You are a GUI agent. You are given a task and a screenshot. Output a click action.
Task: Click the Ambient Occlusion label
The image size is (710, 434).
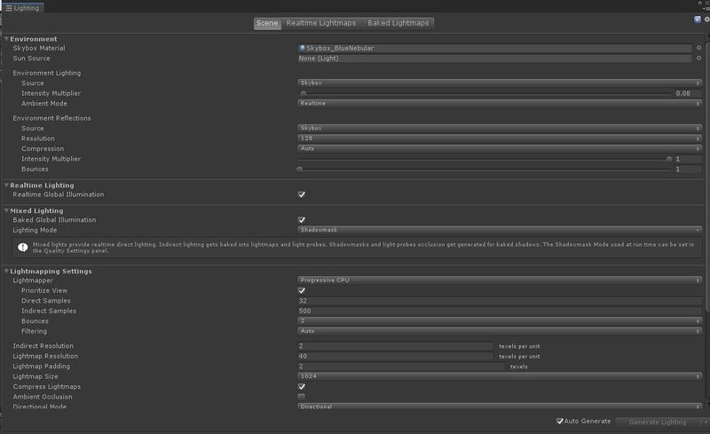(x=43, y=397)
